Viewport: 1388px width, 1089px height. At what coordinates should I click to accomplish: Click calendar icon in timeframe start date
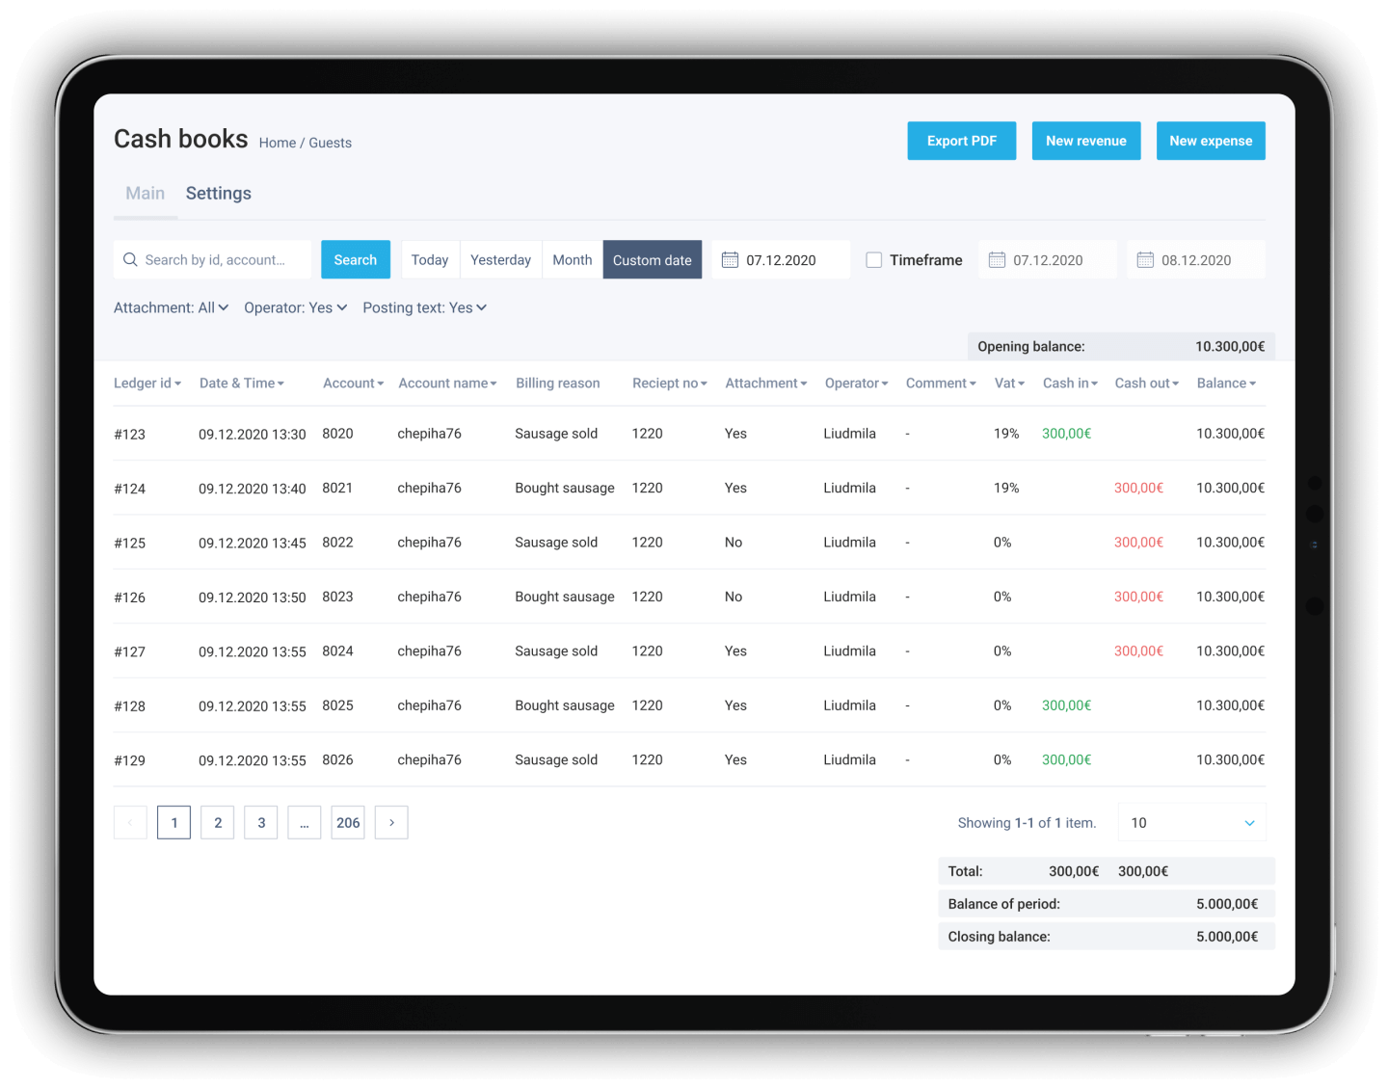tap(997, 260)
